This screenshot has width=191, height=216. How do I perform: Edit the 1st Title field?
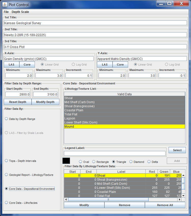[95, 23]
